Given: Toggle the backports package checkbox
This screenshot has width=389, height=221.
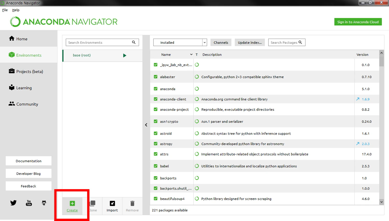Looking at the screenshot, I should (156, 178).
